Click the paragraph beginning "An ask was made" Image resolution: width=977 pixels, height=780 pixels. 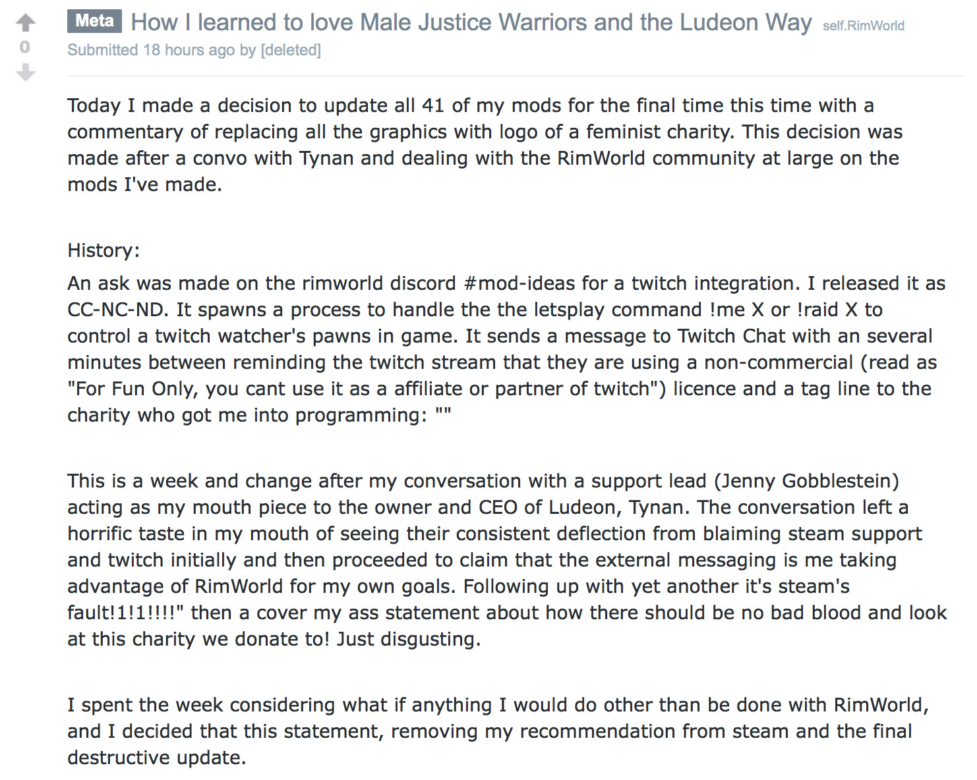point(506,349)
